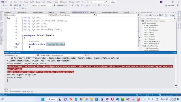Viewport: 181px width, 102px height.
Task: Switch to Error List tab
Action: [31, 92]
